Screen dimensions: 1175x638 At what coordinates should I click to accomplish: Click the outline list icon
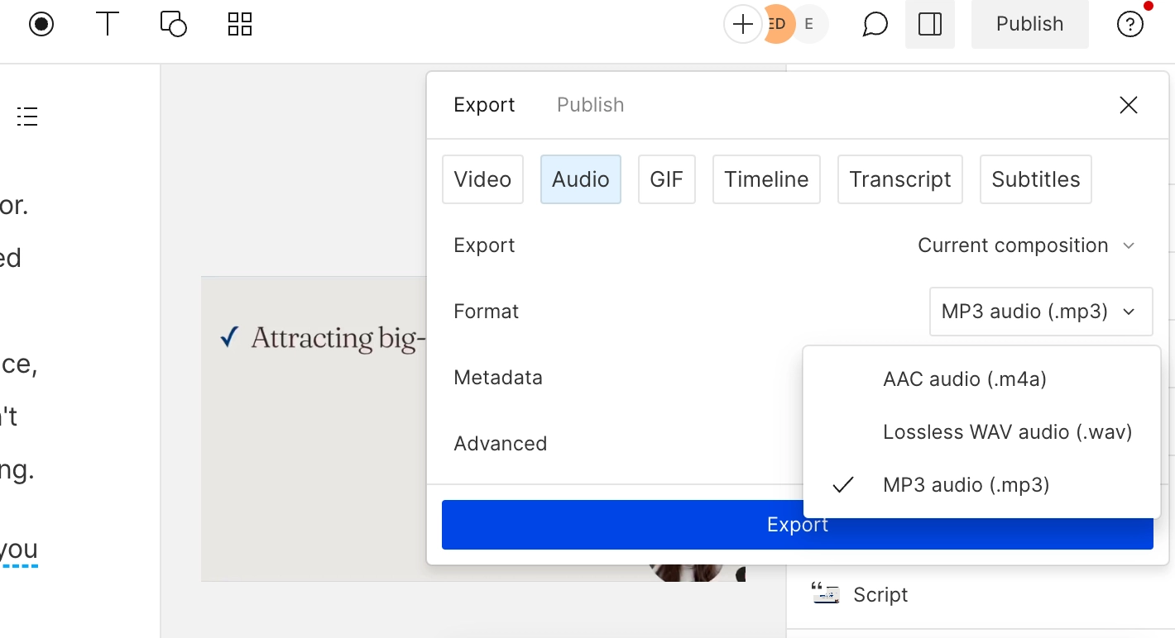[x=27, y=117]
